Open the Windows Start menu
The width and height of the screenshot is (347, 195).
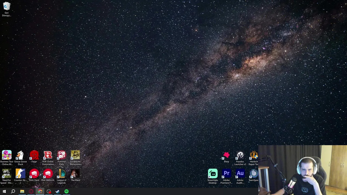coord(4,191)
